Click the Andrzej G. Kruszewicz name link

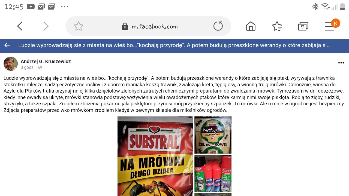(46, 62)
